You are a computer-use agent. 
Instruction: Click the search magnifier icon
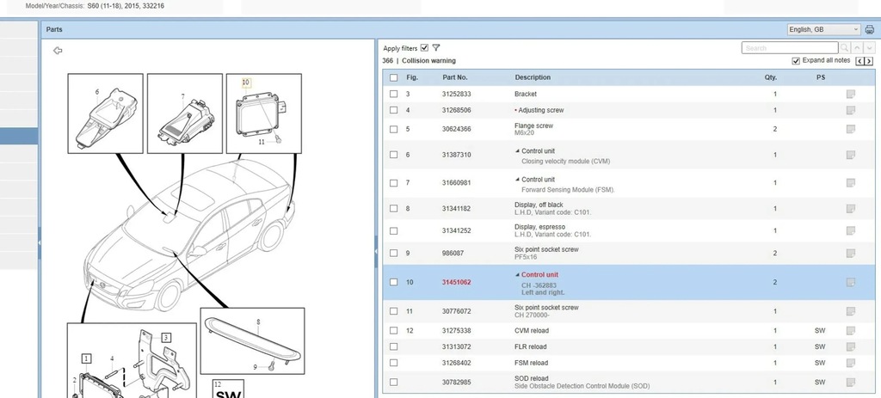coord(844,48)
